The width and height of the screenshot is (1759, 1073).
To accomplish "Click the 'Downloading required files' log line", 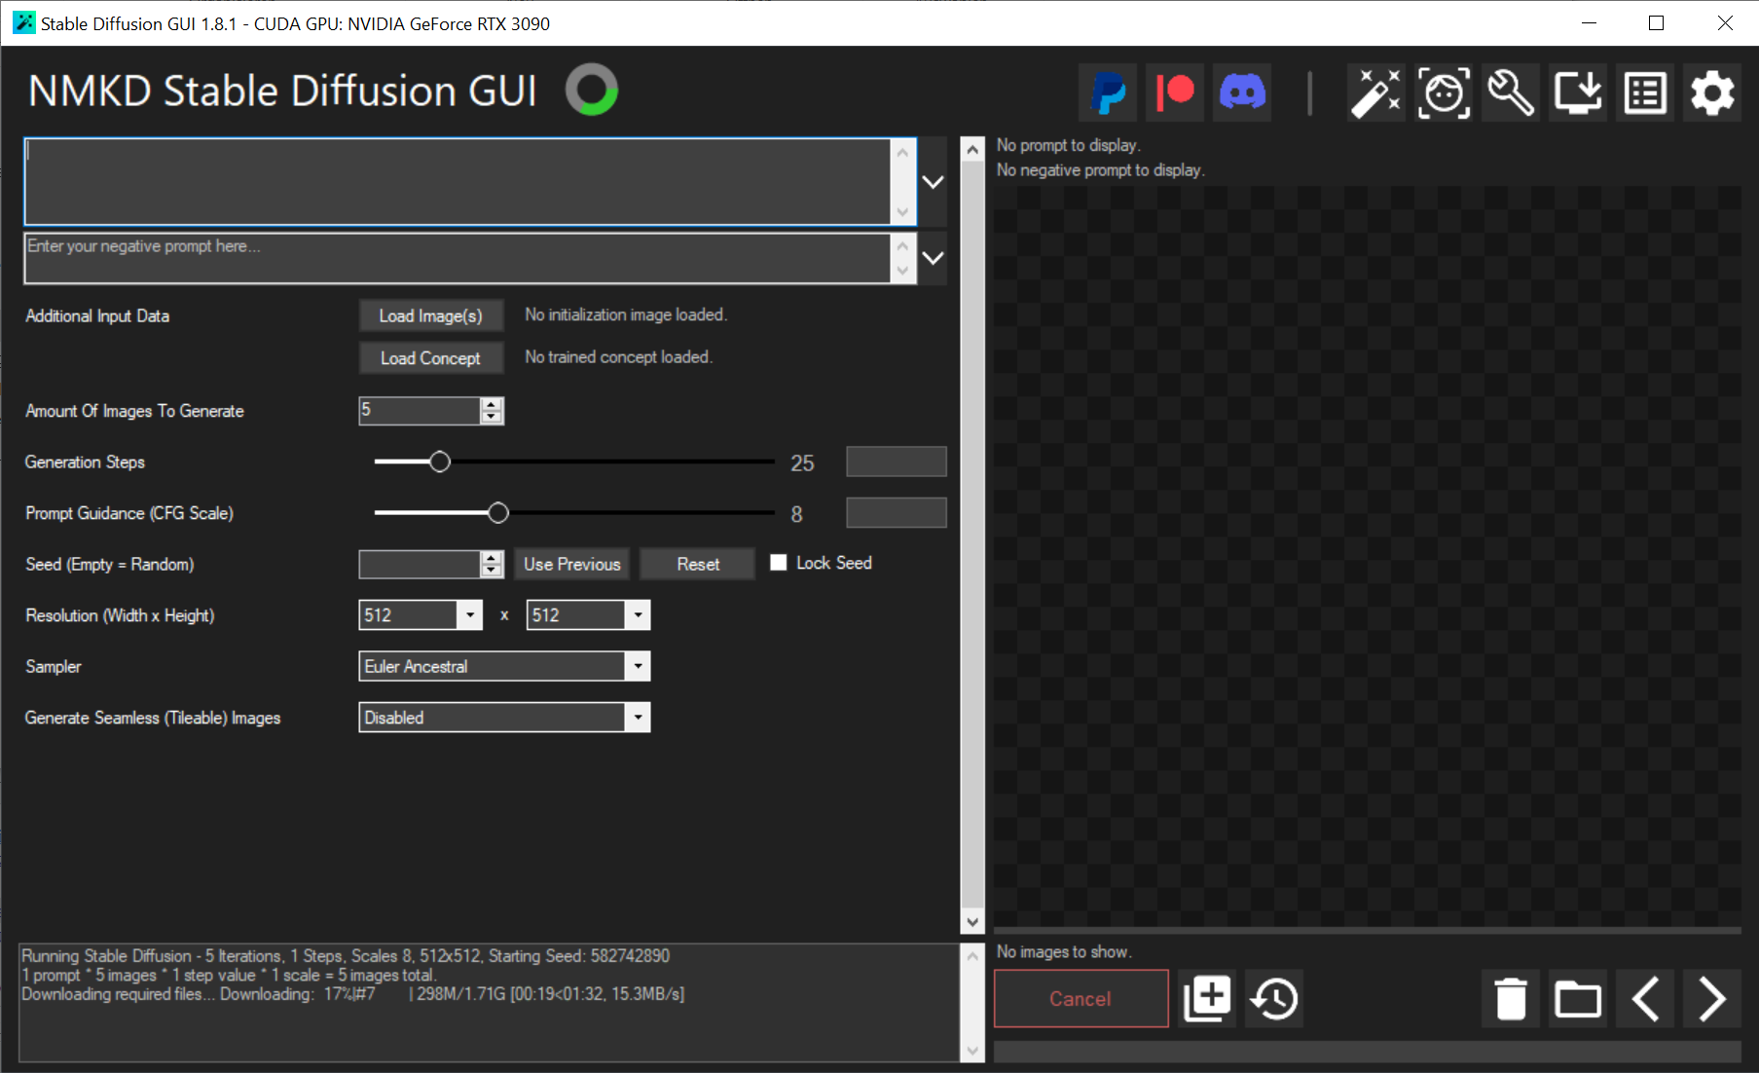I will pyautogui.click(x=352, y=994).
